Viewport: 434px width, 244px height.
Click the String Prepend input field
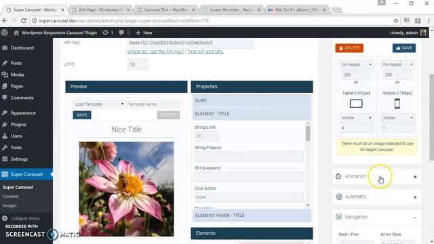click(x=249, y=157)
